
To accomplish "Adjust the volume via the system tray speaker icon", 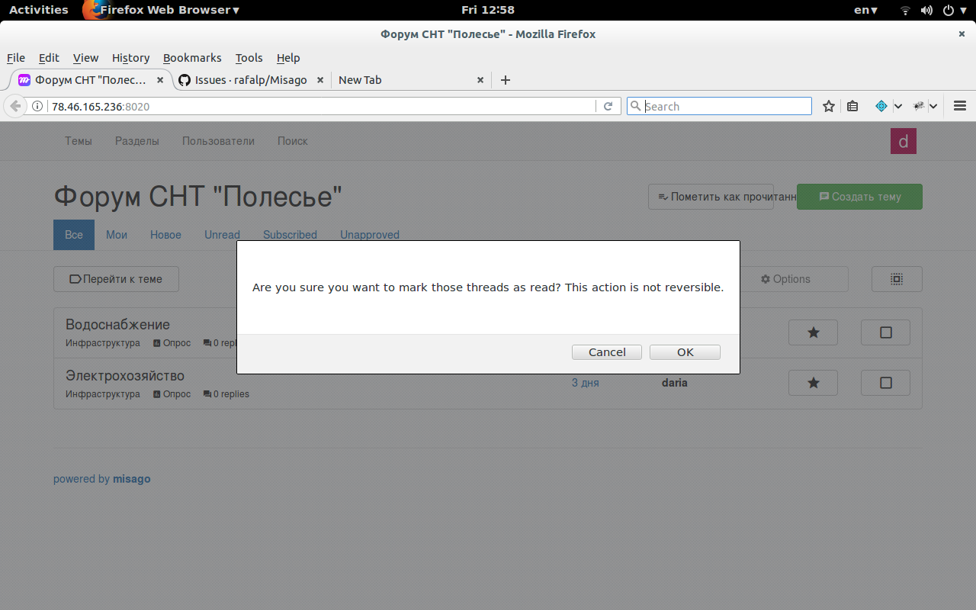I will click(x=926, y=10).
